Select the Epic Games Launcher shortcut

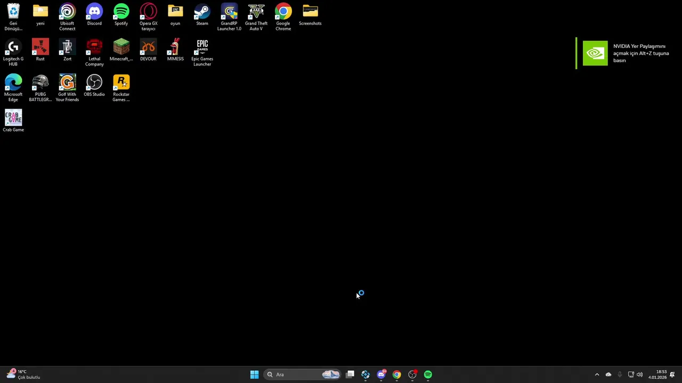[202, 52]
